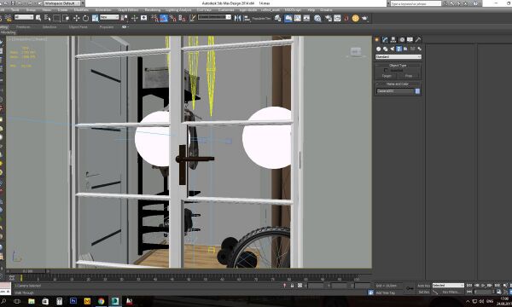Click the Target camera button

tap(387, 76)
